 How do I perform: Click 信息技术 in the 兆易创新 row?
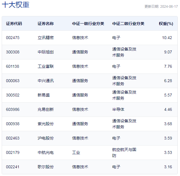tap(80, 110)
